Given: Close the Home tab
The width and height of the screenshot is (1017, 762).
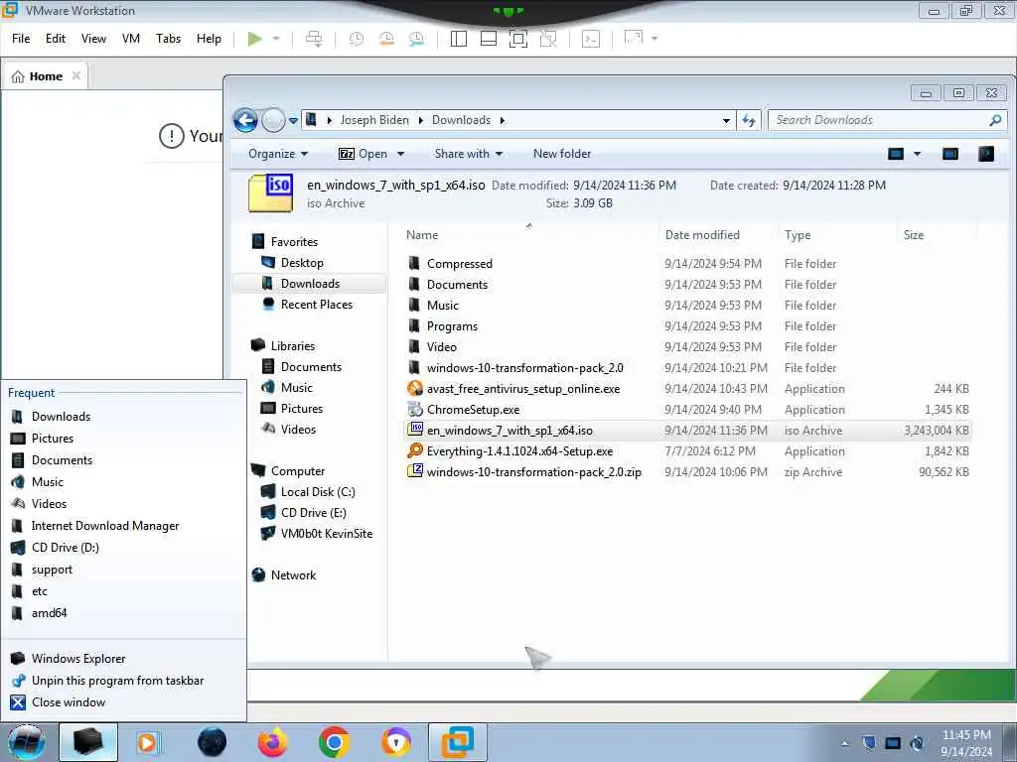Looking at the screenshot, I should [76, 75].
